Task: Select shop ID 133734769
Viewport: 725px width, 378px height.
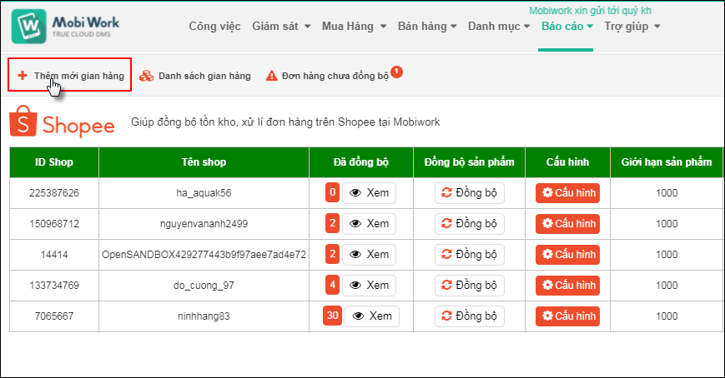Action: pos(54,286)
